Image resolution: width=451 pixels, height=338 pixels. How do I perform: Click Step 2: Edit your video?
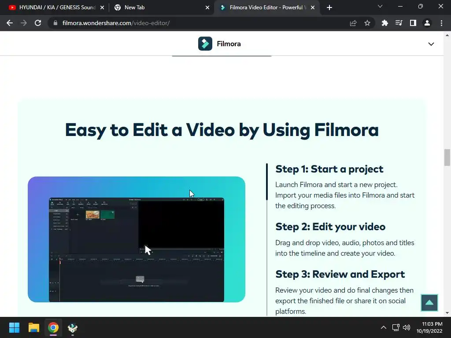click(330, 227)
